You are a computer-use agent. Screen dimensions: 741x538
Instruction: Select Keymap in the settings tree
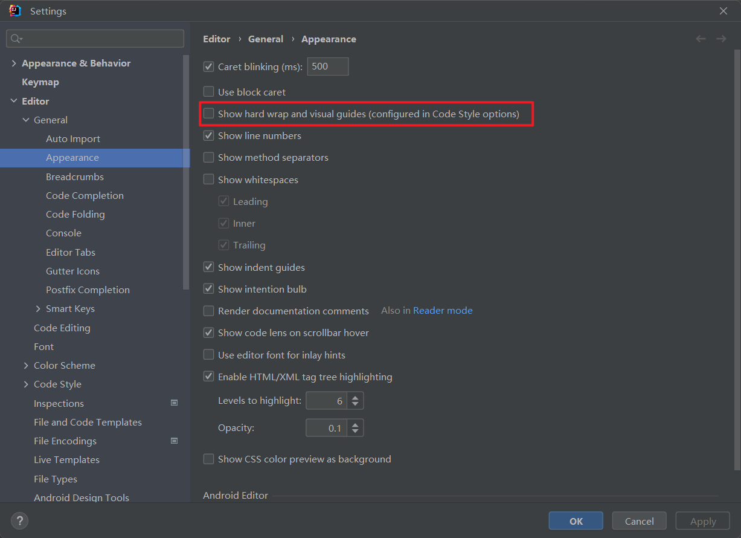pyautogui.click(x=40, y=82)
